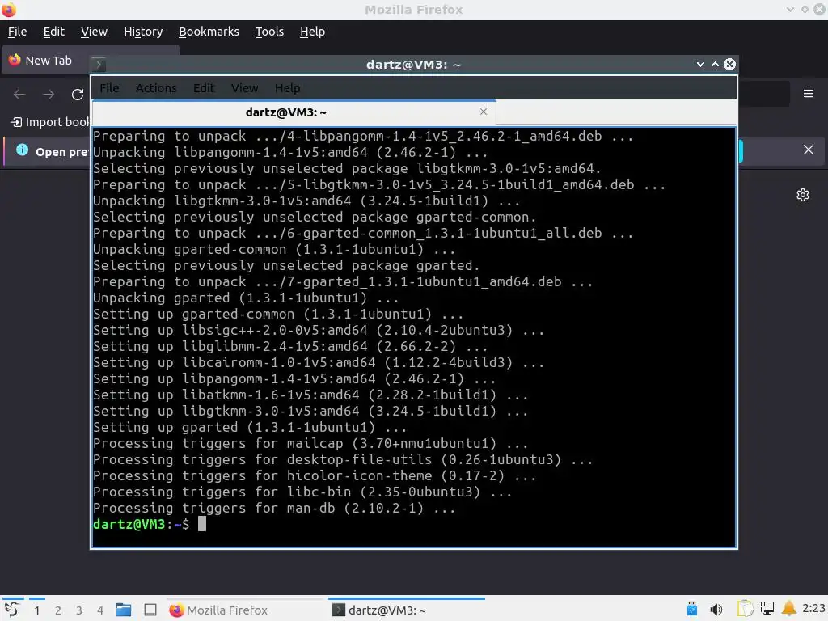Minimize the terminal window with the down chevron
The image size is (828, 621).
point(700,65)
